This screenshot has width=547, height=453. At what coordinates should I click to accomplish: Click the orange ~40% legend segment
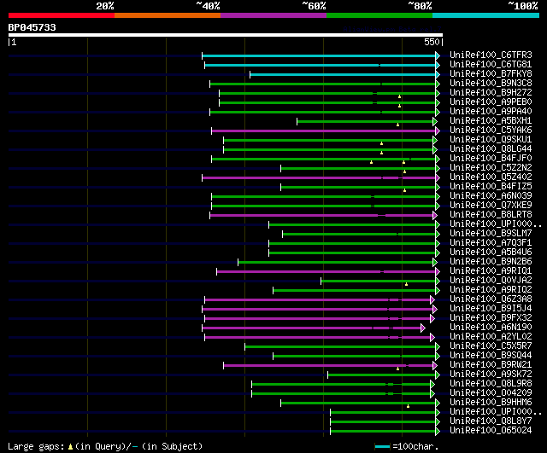click(x=168, y=15)
